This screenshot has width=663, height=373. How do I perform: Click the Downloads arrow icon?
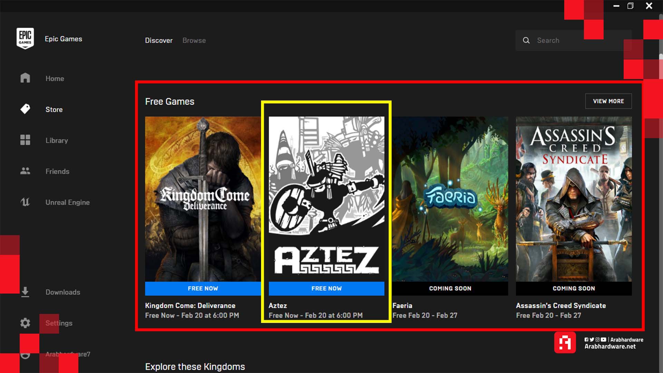(x=25, y=292)
